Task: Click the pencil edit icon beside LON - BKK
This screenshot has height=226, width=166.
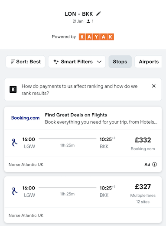Action: [x=98, y=14]
